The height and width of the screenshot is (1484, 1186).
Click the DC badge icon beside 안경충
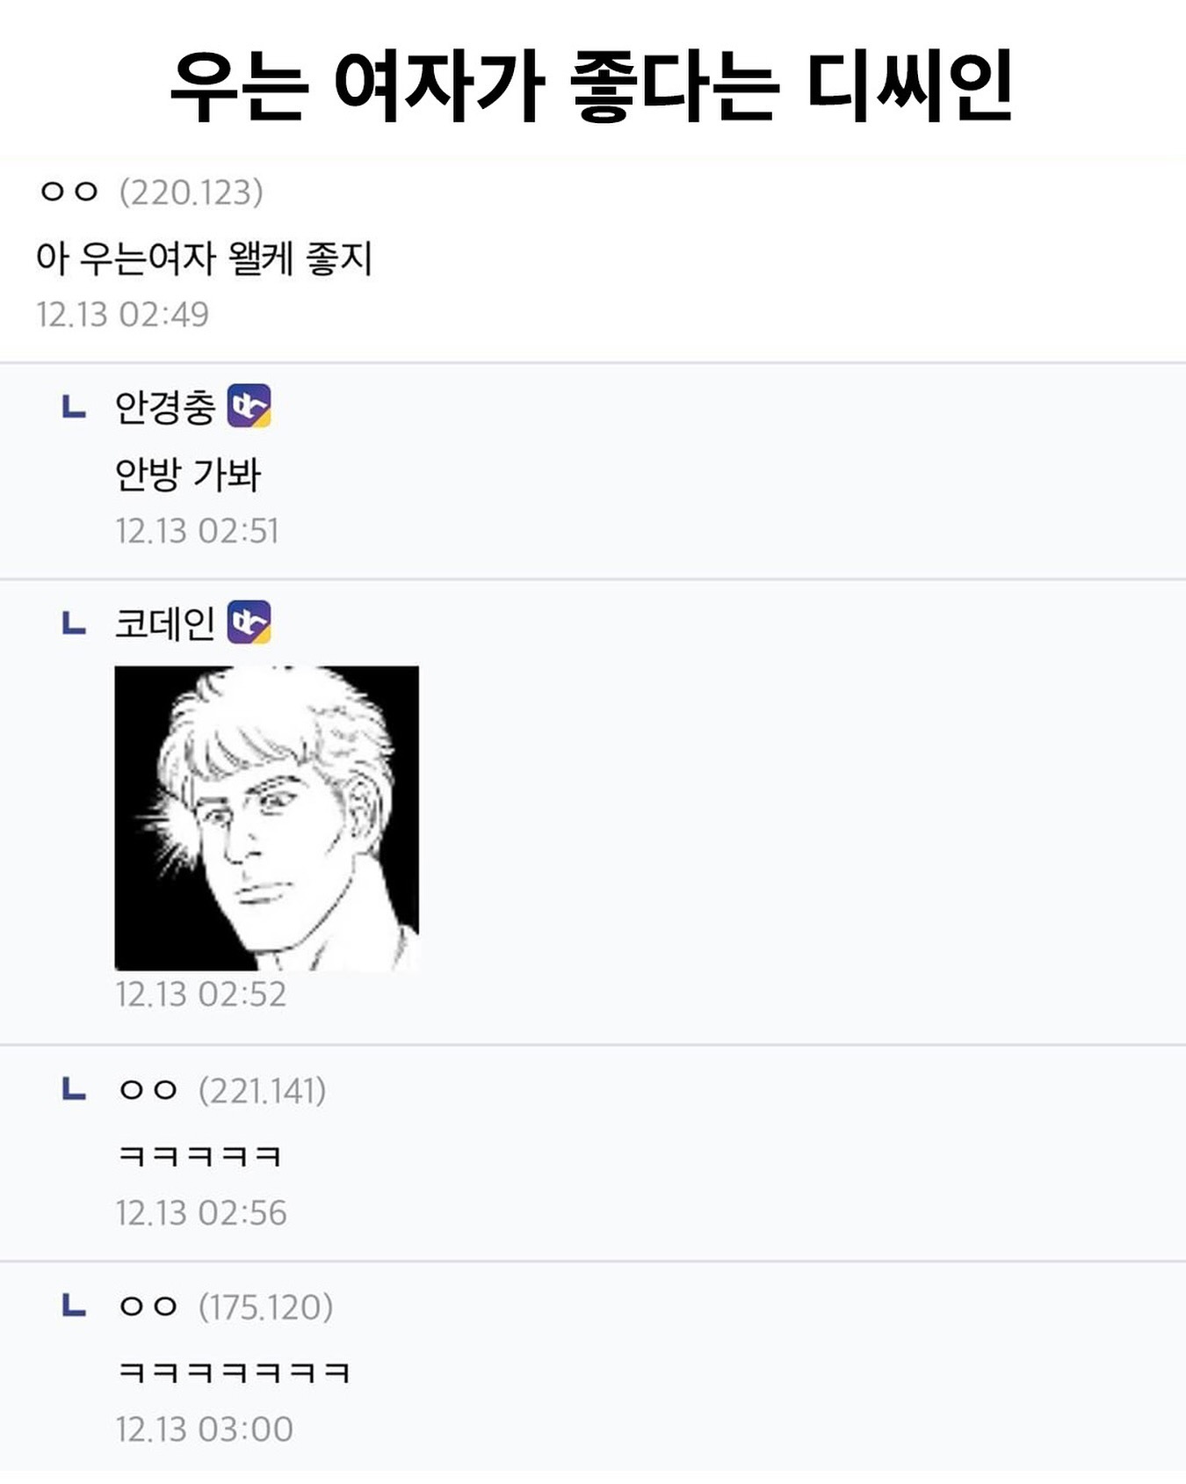point(249,406)
